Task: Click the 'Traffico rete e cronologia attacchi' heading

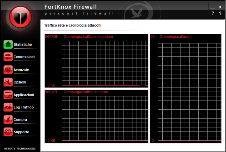Action: (73, 25)
